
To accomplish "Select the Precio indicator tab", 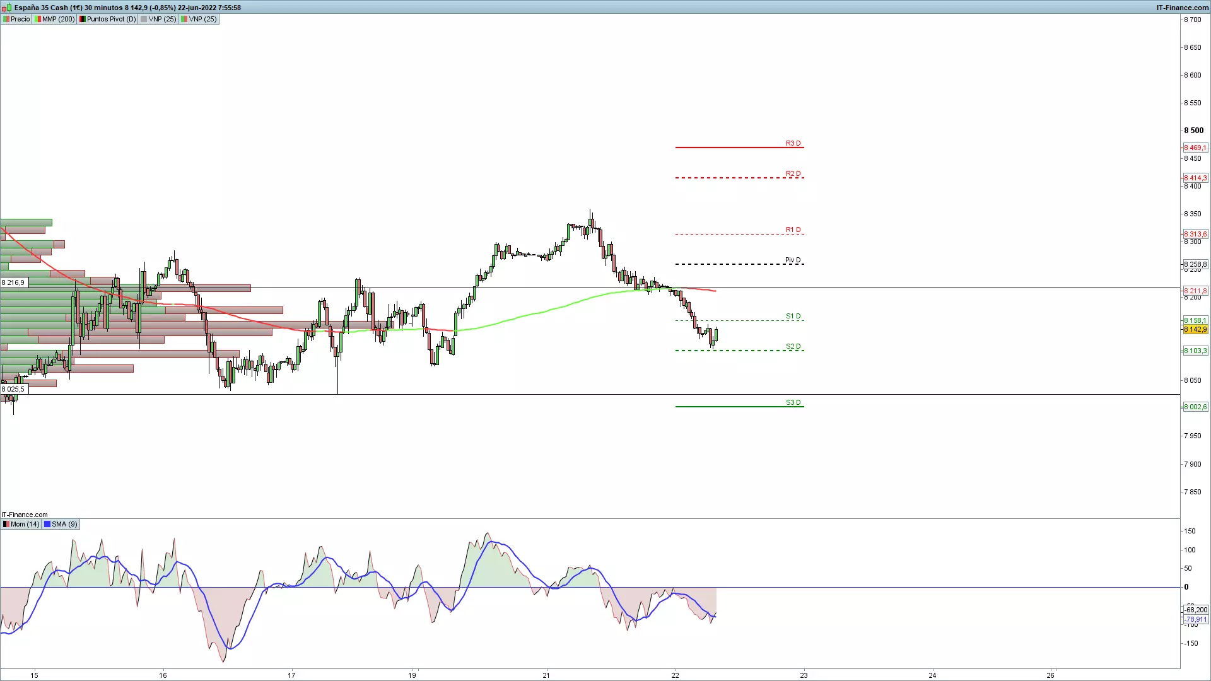I will coord(16,19).
